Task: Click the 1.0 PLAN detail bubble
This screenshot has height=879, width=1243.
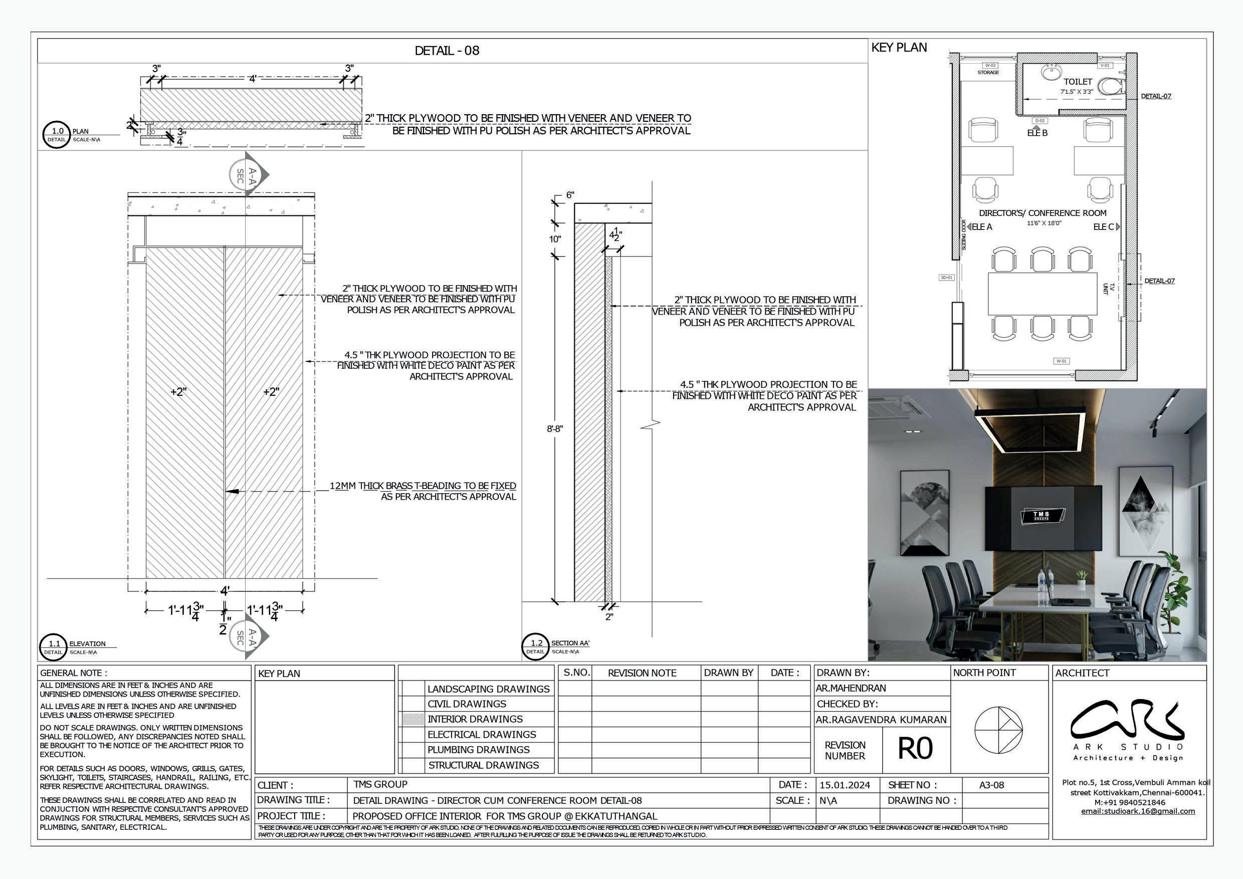Action: (x=57, y=135)
